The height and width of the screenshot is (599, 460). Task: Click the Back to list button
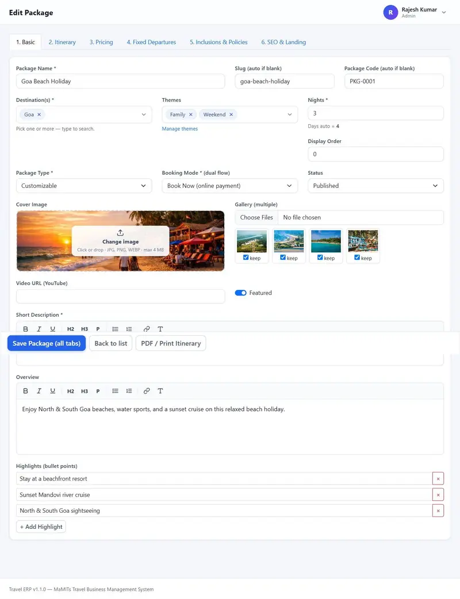tap(111, 343)
